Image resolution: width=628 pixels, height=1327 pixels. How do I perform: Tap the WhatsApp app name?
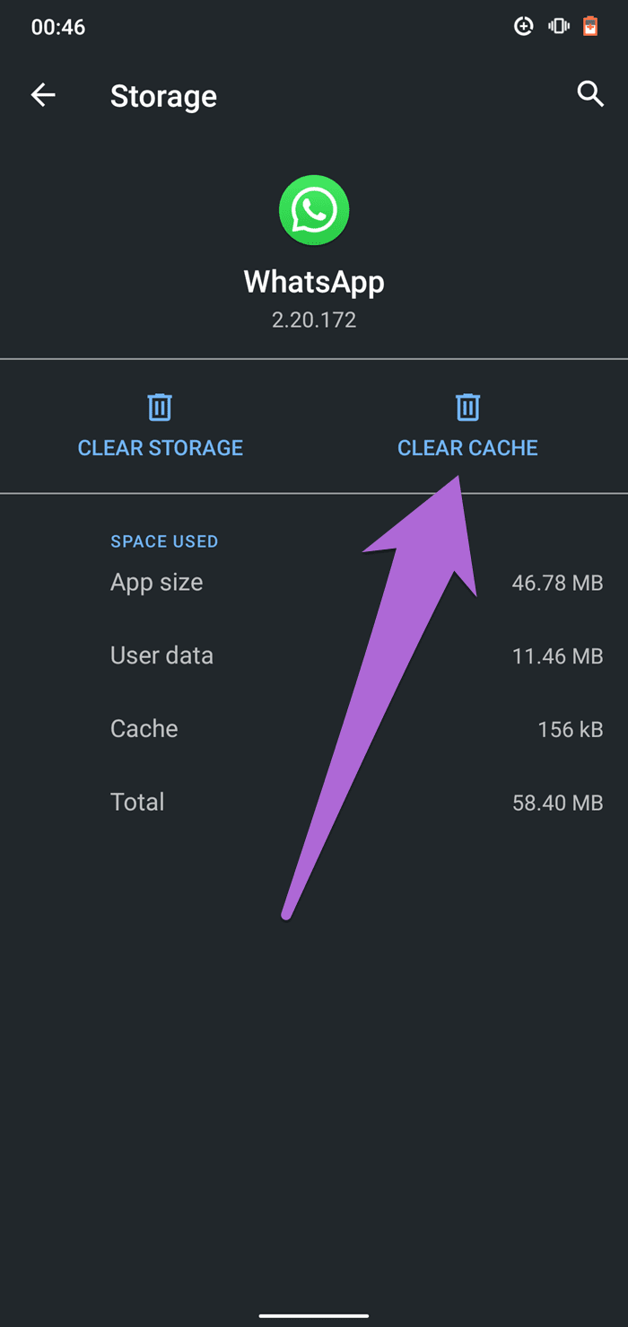(x=314, y=282)
